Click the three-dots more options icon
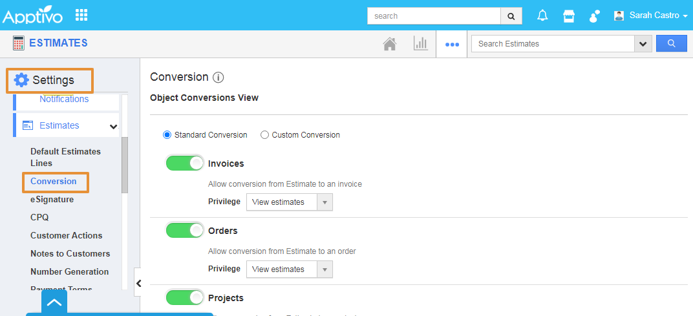Screen dimensions: 693x316 (452, 44)
